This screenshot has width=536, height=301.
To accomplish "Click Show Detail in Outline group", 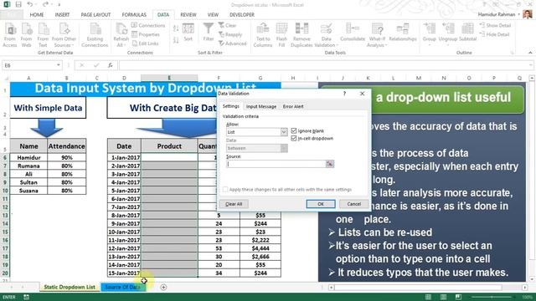I will [x=495, y=26].
